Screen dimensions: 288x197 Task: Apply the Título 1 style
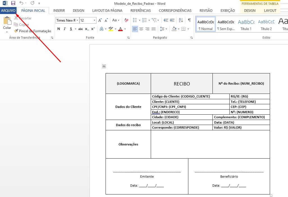pos(246,24)
